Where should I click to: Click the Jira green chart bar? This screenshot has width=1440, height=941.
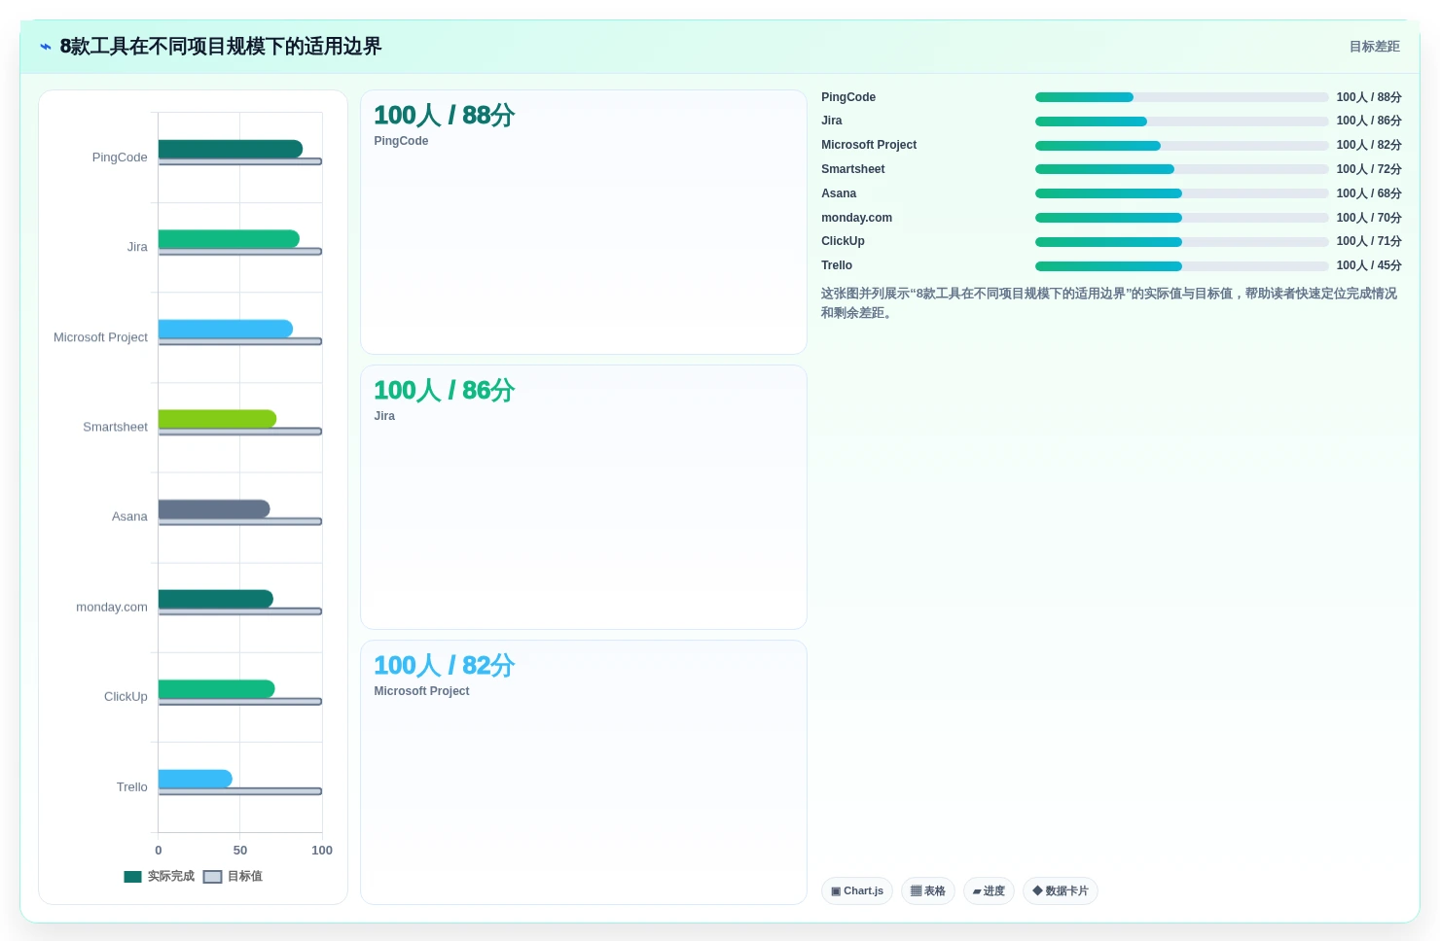[229, 239]
